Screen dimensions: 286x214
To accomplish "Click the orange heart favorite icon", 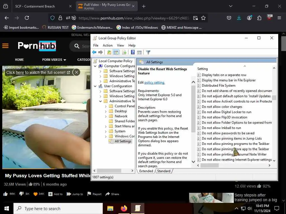I will 35,194.
